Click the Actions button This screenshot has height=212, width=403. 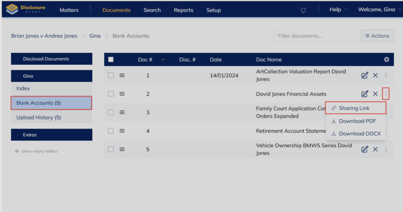coord(377,36)
